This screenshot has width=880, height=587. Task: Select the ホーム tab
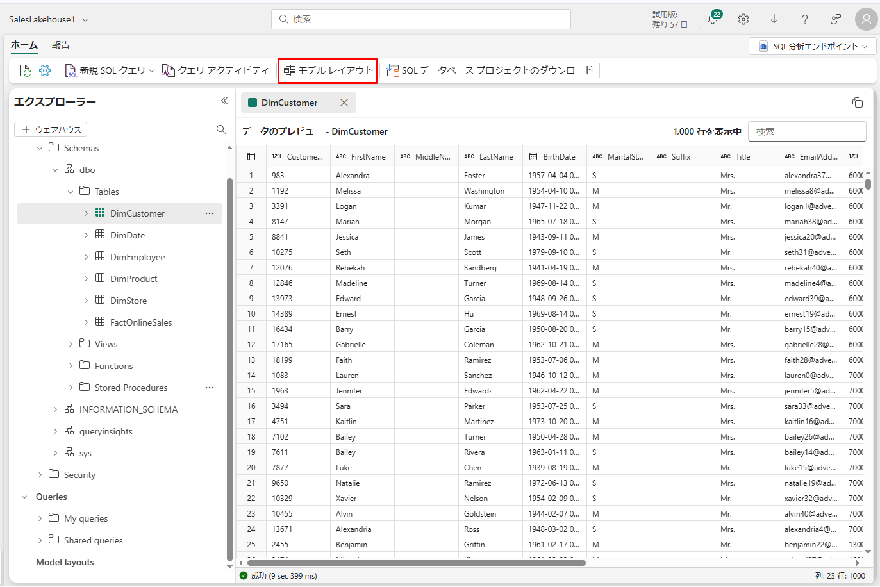click(x=24, y=45)
